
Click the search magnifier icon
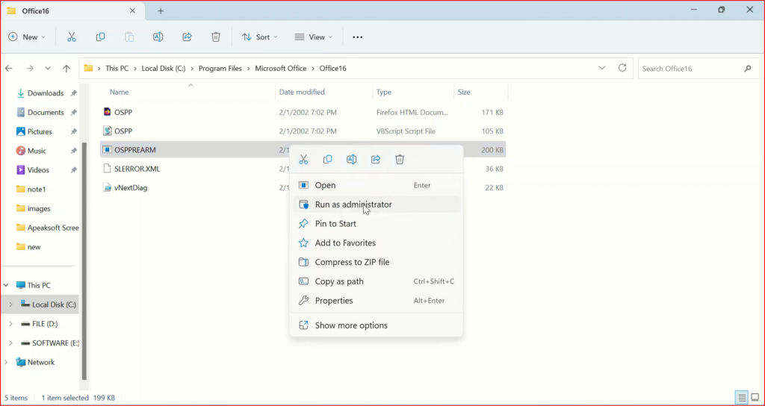pos(747,69)
